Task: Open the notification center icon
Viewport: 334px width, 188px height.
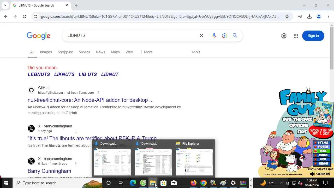Action: (325, 183)
